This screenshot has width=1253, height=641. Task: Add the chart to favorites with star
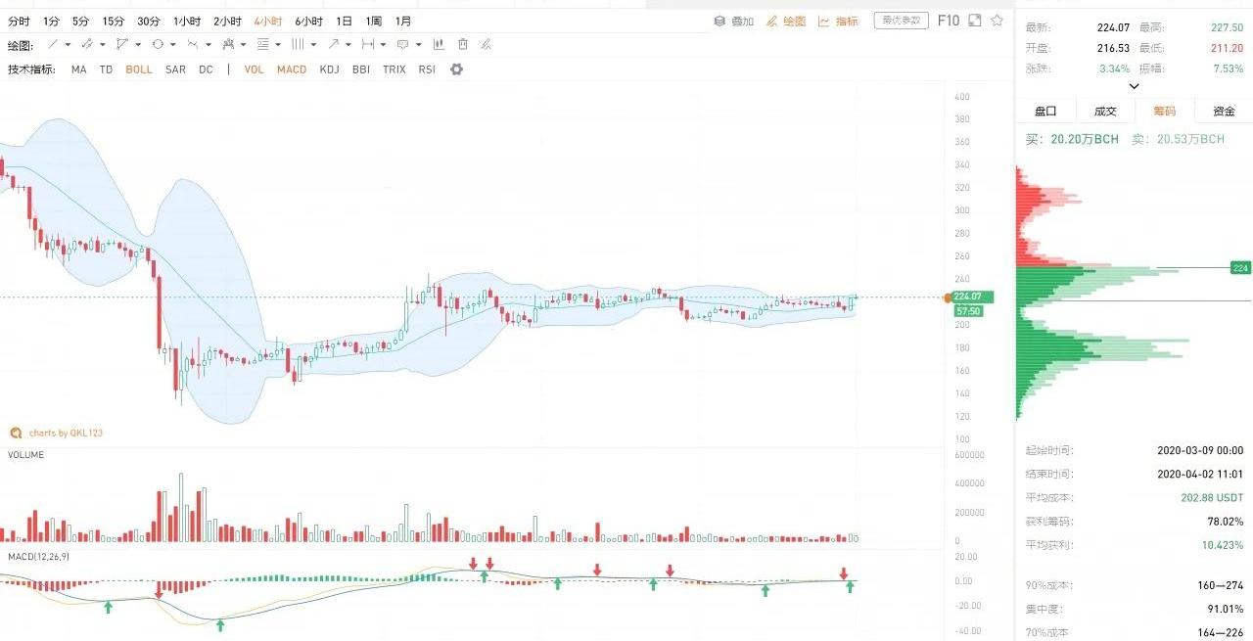tap(998, 21)
